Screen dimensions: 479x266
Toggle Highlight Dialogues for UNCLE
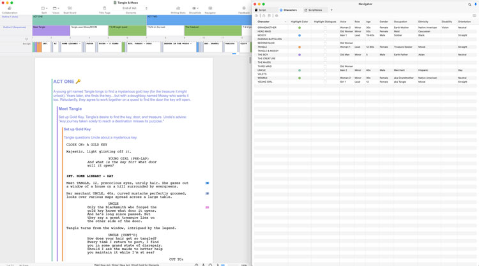tap(325, 70)
